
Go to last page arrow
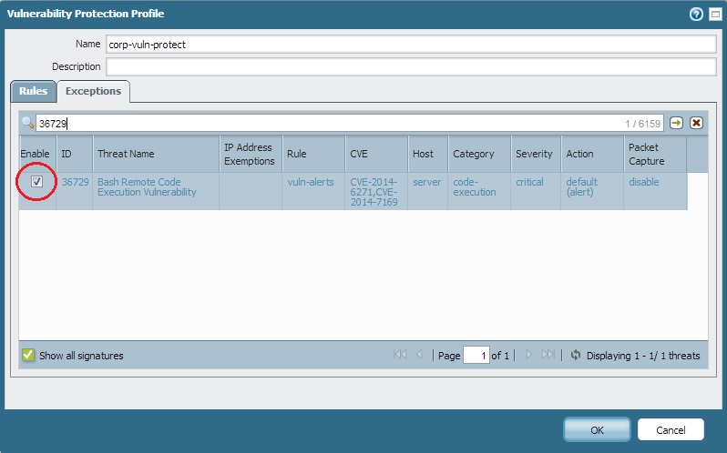[548, 355]
